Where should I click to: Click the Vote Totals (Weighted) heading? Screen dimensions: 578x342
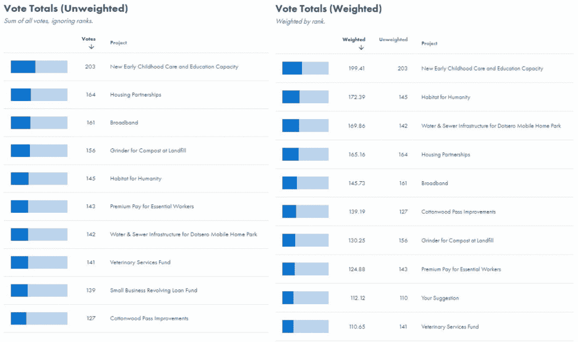point(329,9)
